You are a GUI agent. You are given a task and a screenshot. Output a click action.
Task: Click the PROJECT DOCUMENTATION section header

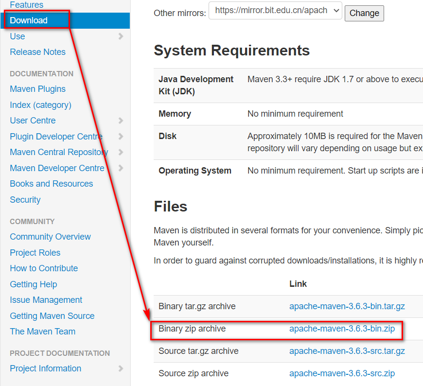[60, 353]
